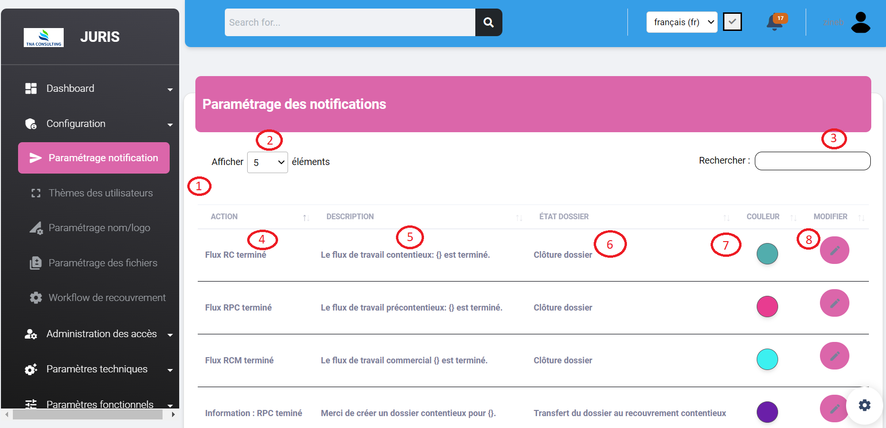
Task: Edit the Flux RC terminé row pencil
Action: point(834,250)
